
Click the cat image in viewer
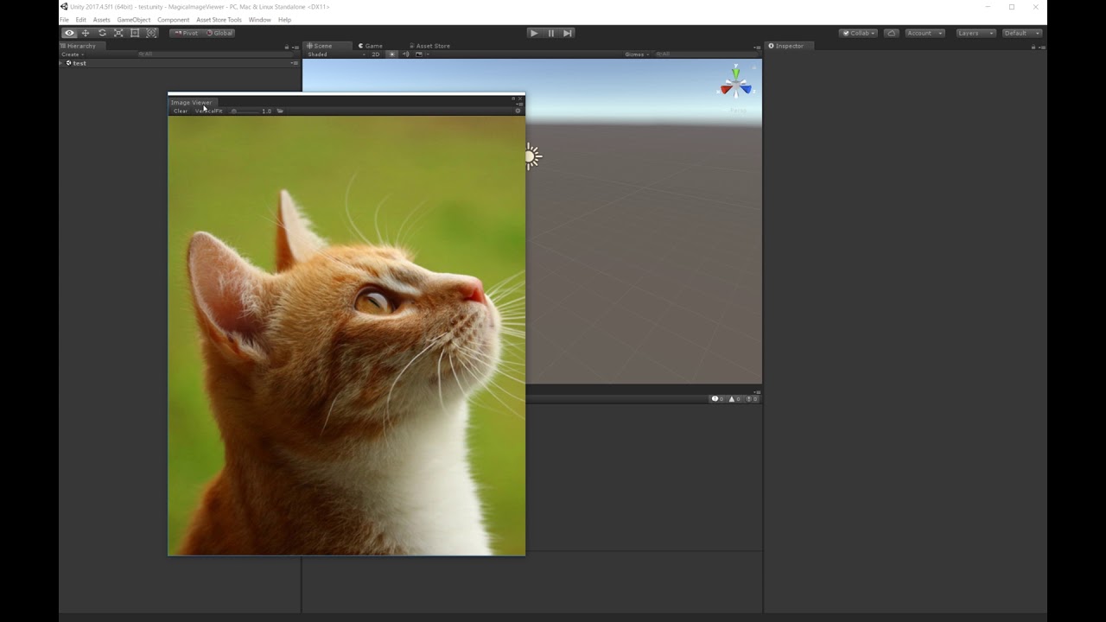click(346, 336)
